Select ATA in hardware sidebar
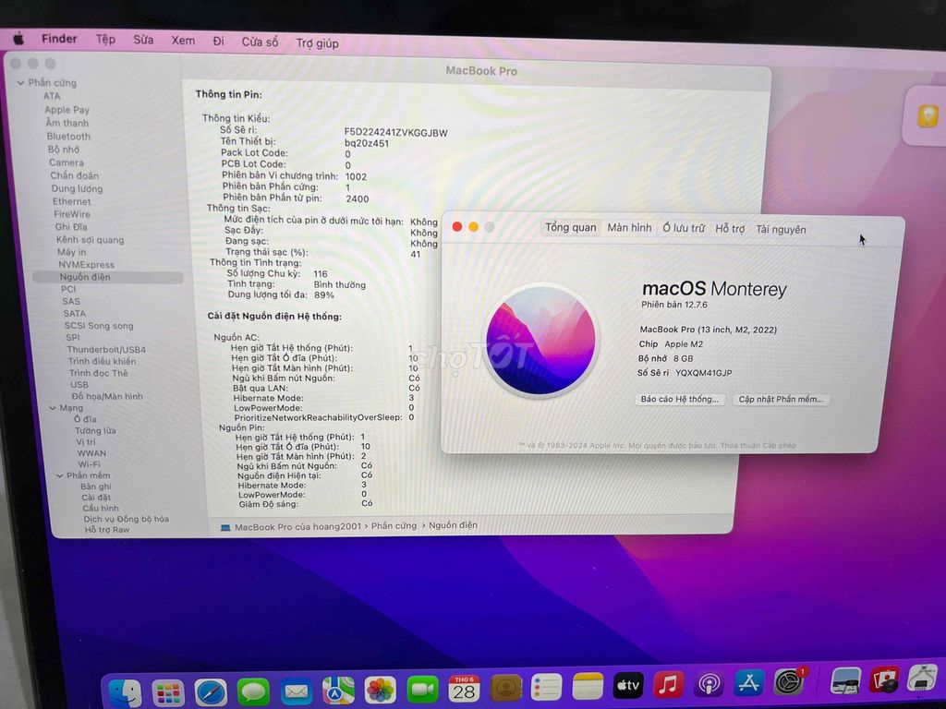The image size is (946, 709). 52,96
